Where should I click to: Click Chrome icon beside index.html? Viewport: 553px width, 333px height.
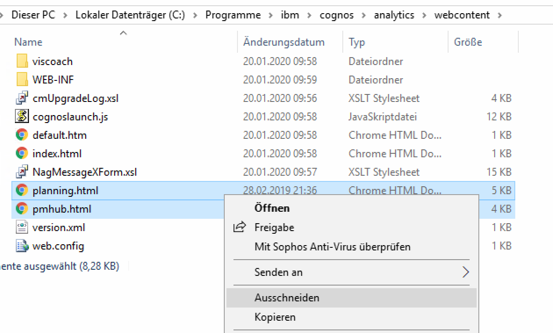click(x=22, y=153)
